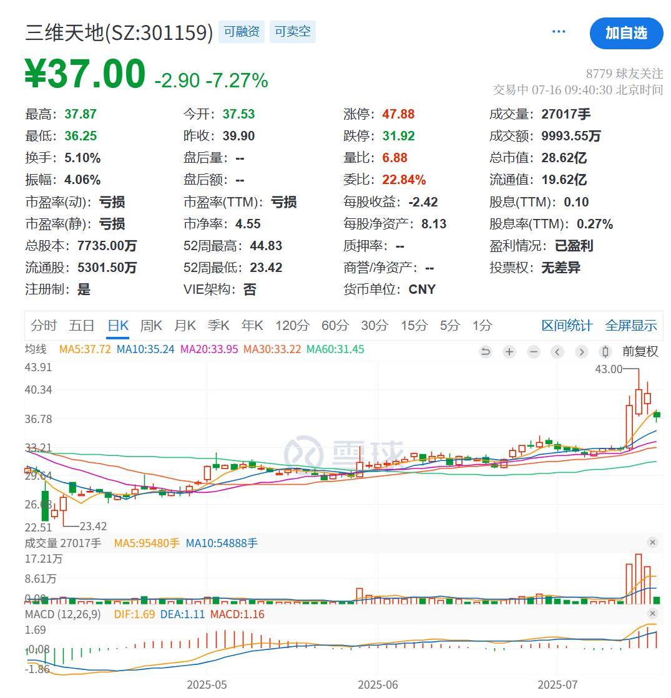Select the 日K chart tab
671x698 pixels.
(118, 326)
